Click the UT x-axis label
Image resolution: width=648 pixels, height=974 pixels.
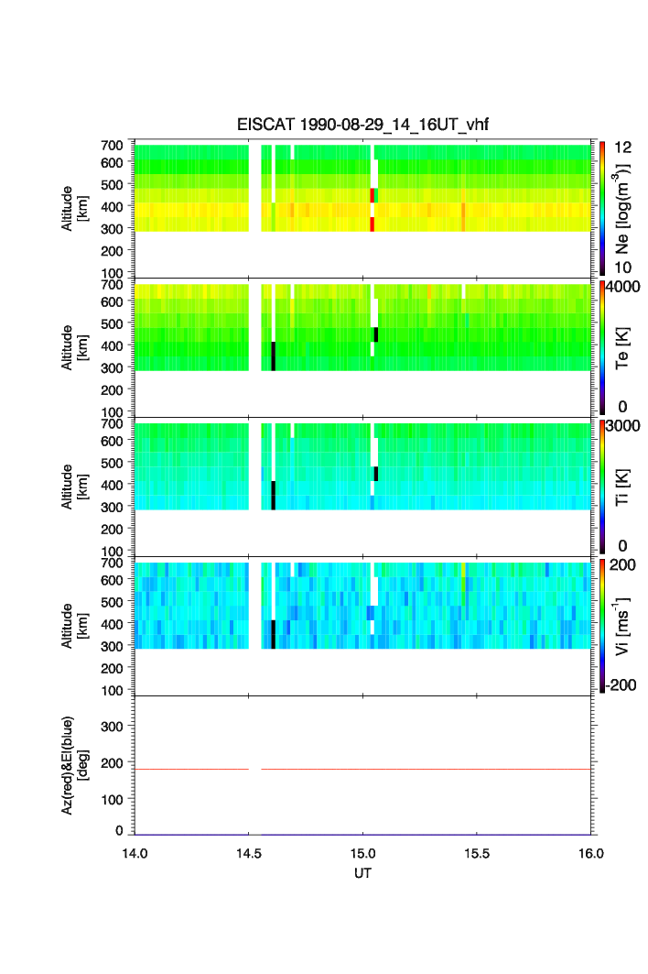[362, 873]
